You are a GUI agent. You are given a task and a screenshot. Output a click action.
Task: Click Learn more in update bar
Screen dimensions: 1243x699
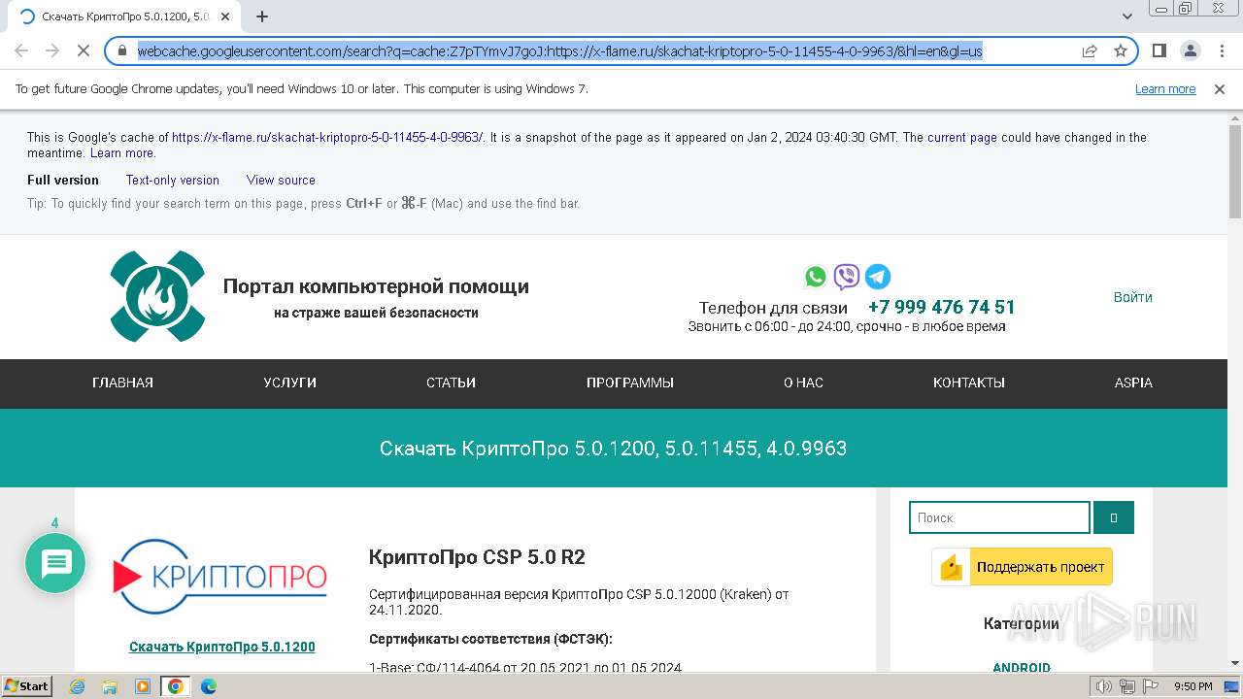point(1165,89)
